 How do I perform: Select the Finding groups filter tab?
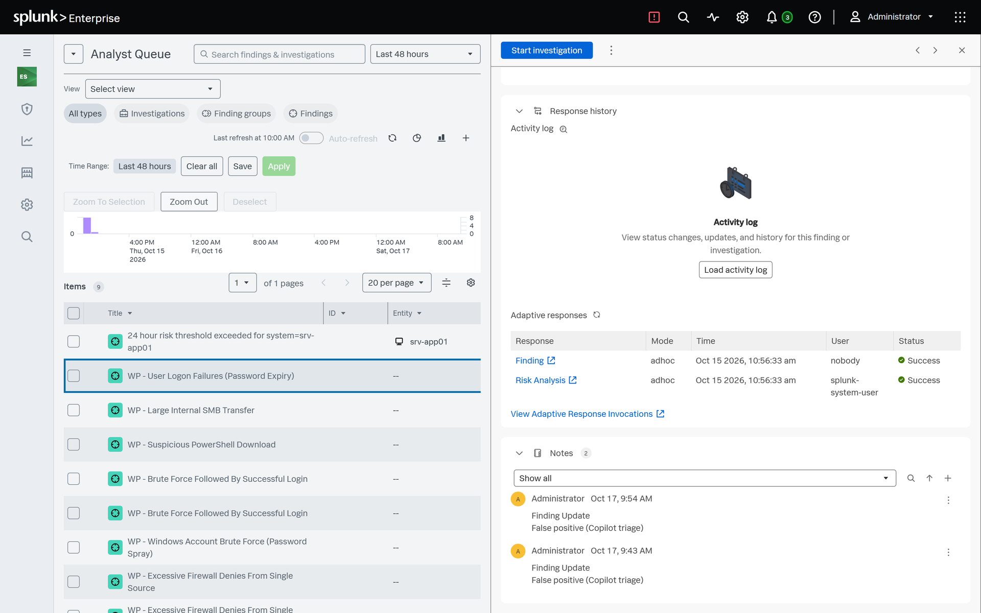coord(236,113)
